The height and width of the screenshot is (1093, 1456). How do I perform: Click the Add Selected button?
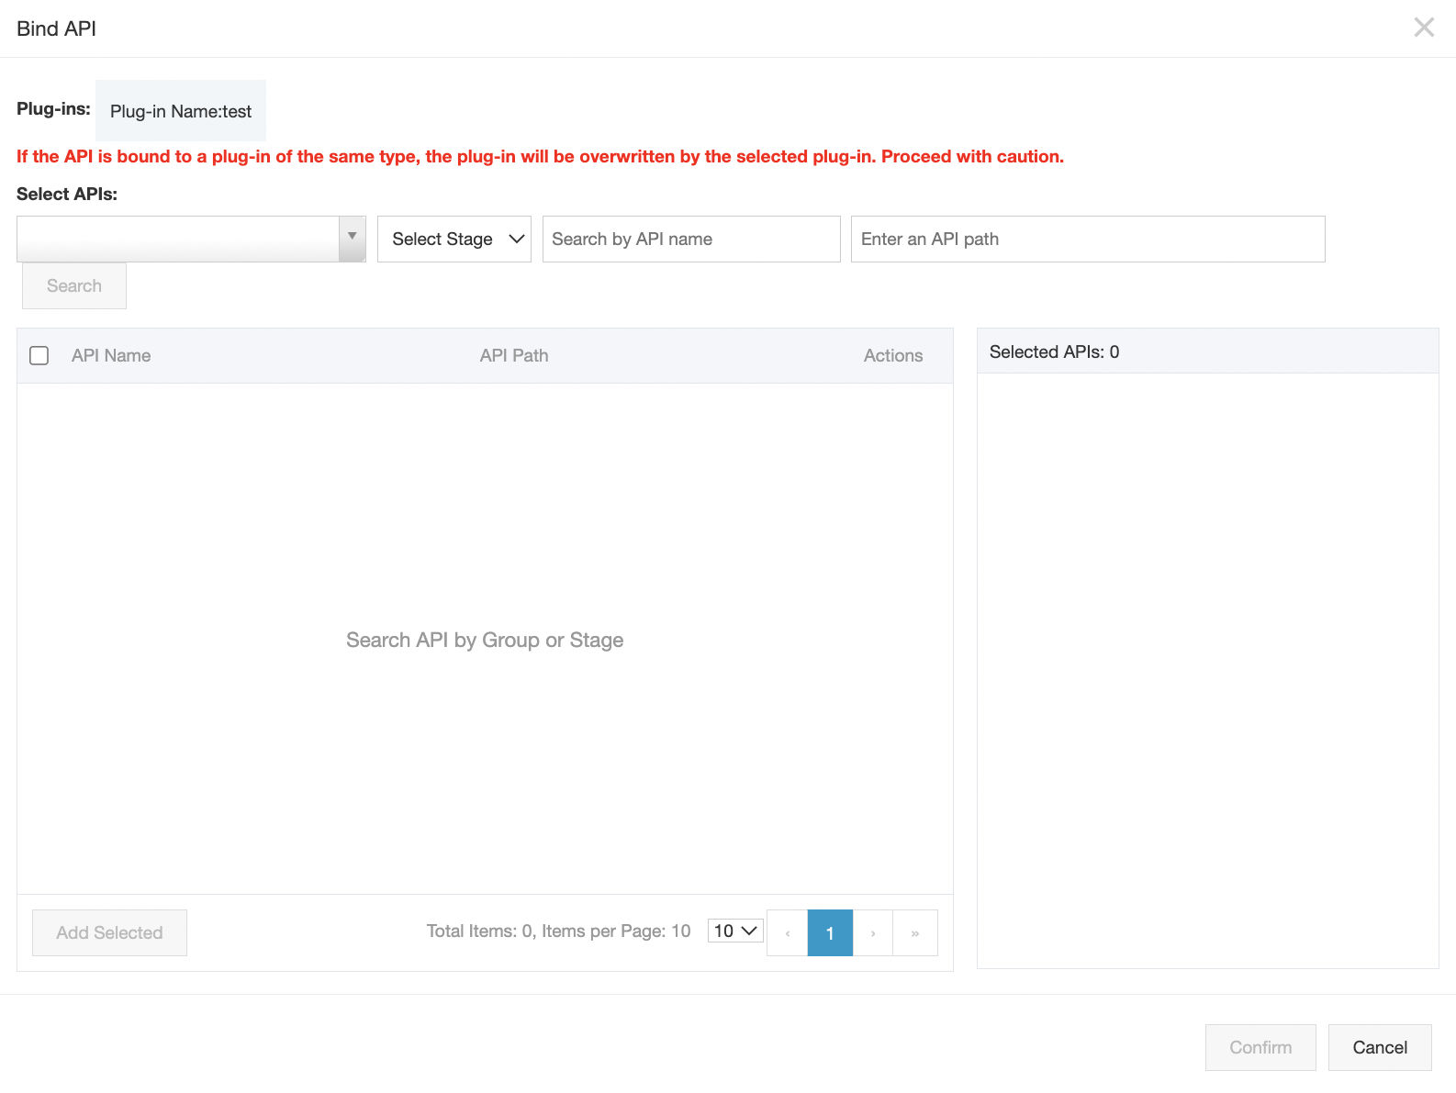click(109, 932)
